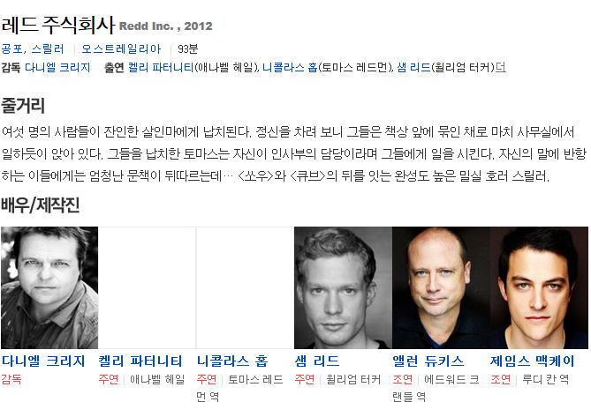The image size is (591, 417).
Task: Click name 켈리 파터니티 under placeholder
Action: (x=140, y=361)
